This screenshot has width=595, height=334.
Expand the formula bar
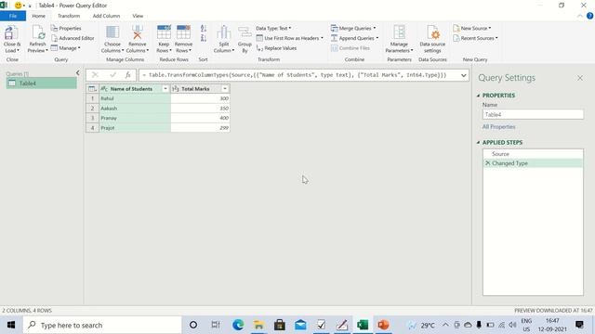click(463, 75)
